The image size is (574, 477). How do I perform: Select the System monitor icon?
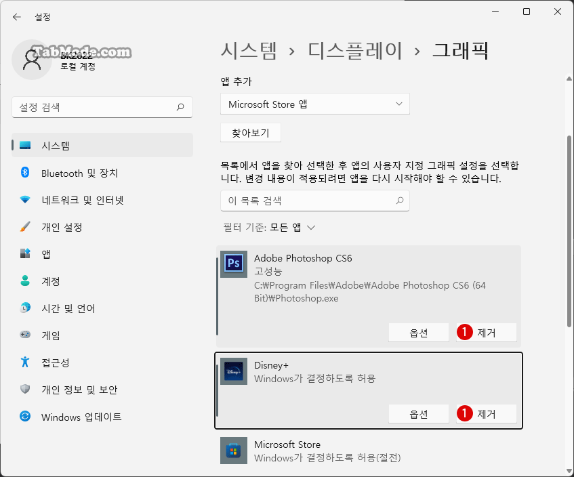(25, 145)
